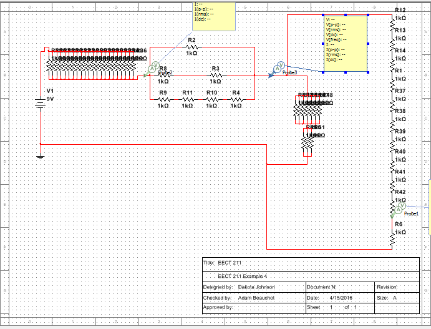Click the ground symbol below V1
431x329 pixels.
(41, 156)
